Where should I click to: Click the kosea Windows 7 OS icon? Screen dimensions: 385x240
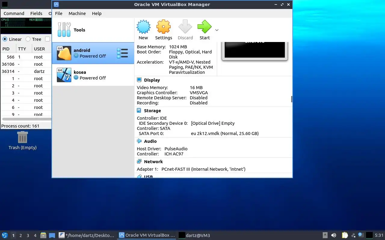[x=64, y=75]
